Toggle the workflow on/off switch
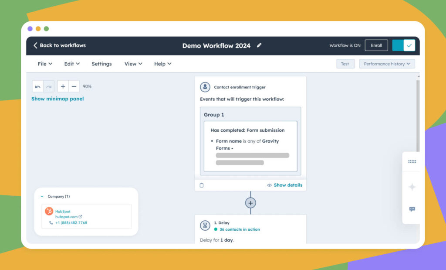This screenshot has width=446, height=270. 403,45
